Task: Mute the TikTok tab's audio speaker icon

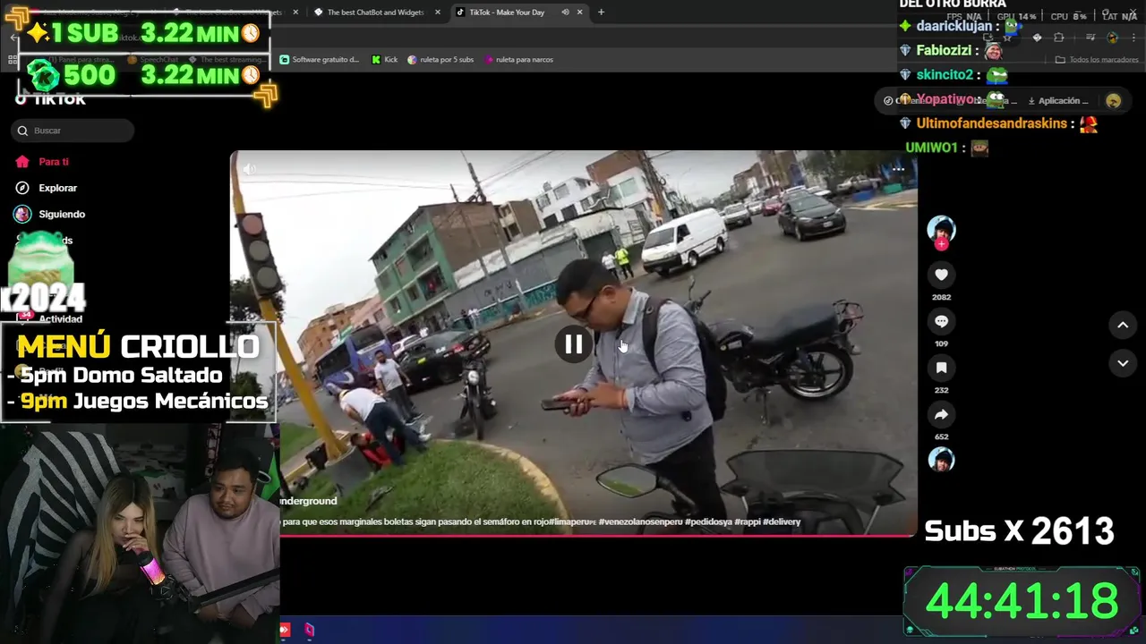Action: [x=565, y=13]
